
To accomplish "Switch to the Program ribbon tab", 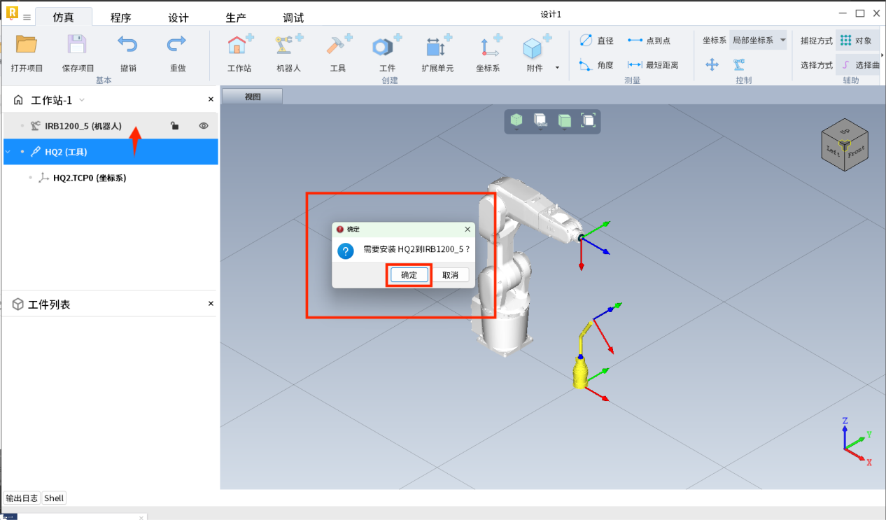I will pos(120,17).
